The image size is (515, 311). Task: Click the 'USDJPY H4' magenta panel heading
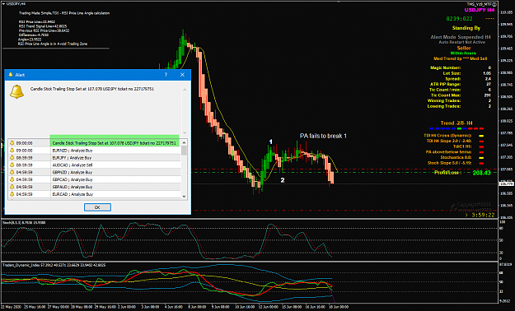tap(480, 10)
